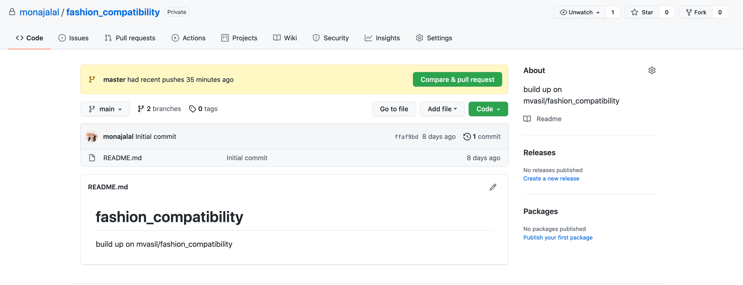Image resolution: width=743 pixels, height=285 pixels.
Task: Click the README.md panel header title
Action: point(108,187)
